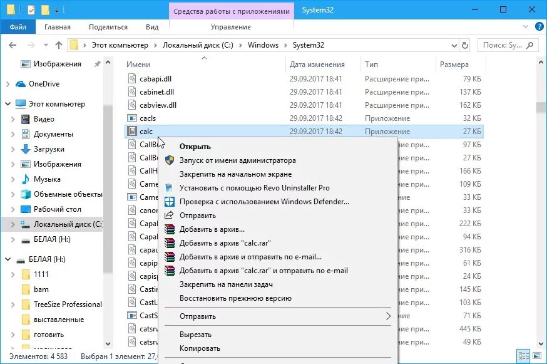The width and height of the screenshot is (547, 364).
Task: Refresh the System32 folder view
Action: click(x=464, y=45)
